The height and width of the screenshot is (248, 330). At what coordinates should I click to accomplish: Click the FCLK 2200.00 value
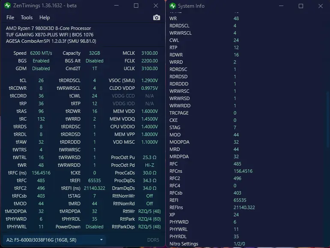point(149,61)
